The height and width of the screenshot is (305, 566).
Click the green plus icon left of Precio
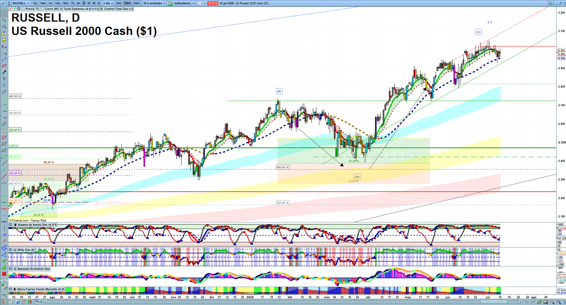click(15, 9)
